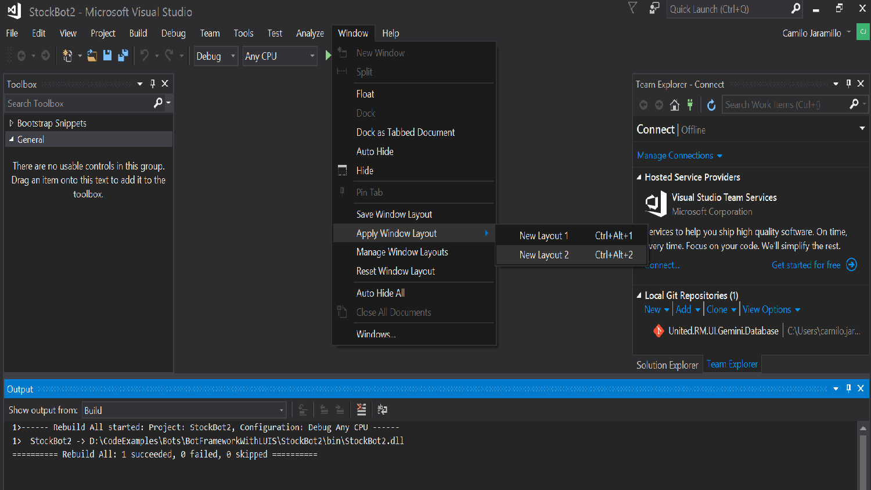Image resolution: width=871 pixels, height=490 pixels.
Task: Collapse the Local Git Repositories section
Action: click(639, 296)
